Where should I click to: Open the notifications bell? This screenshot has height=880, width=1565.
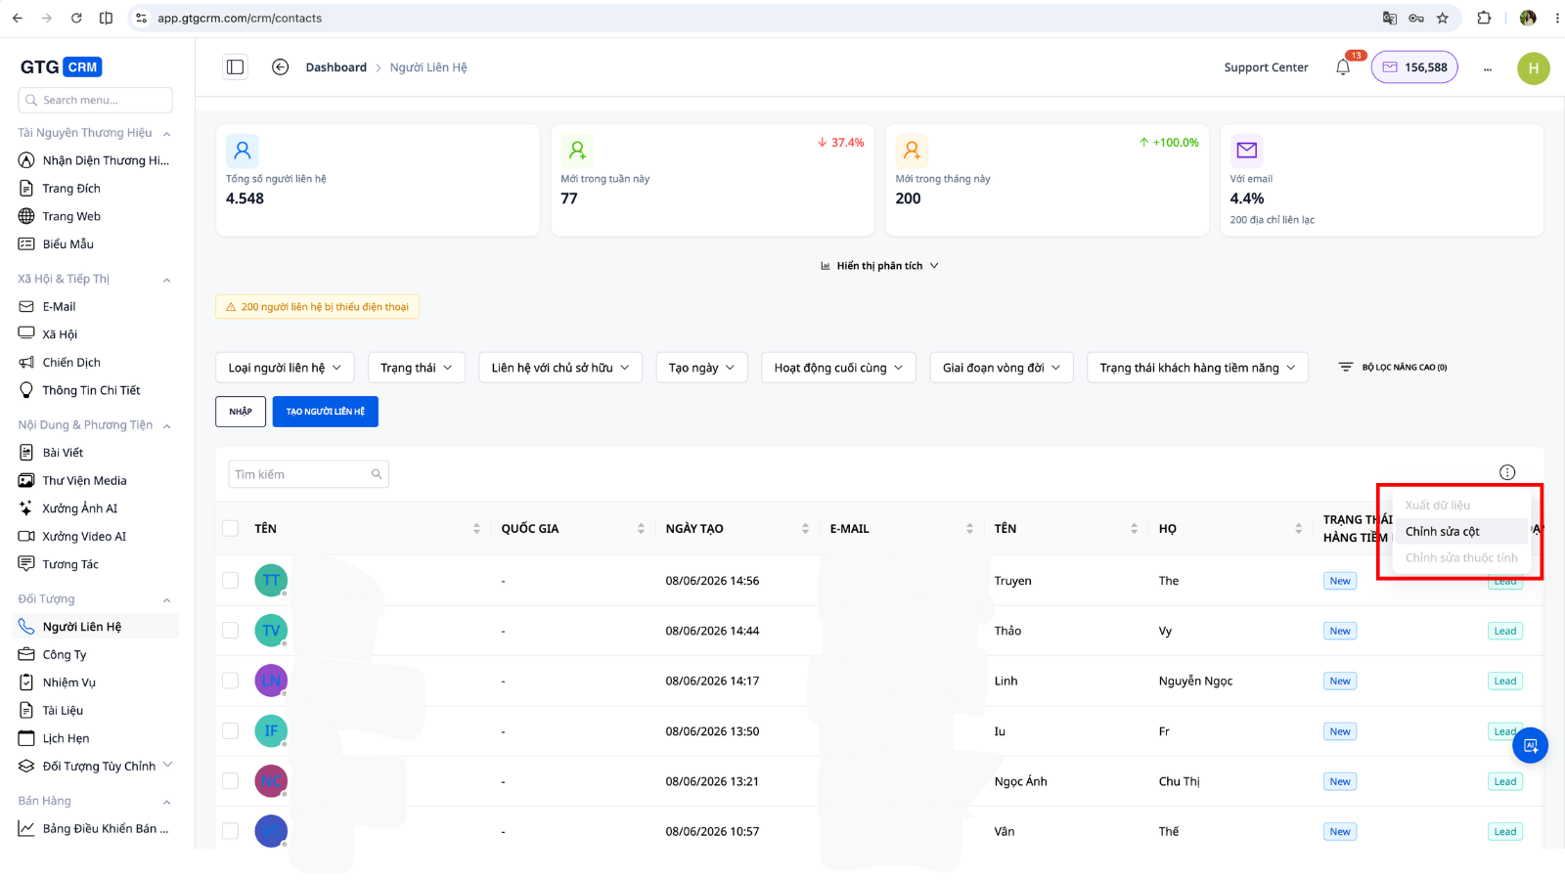click(x=1343, y=67)
